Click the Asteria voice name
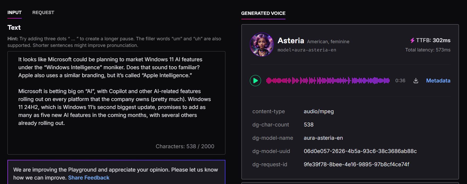Screen dimensions: 467x184 (291, 41)
